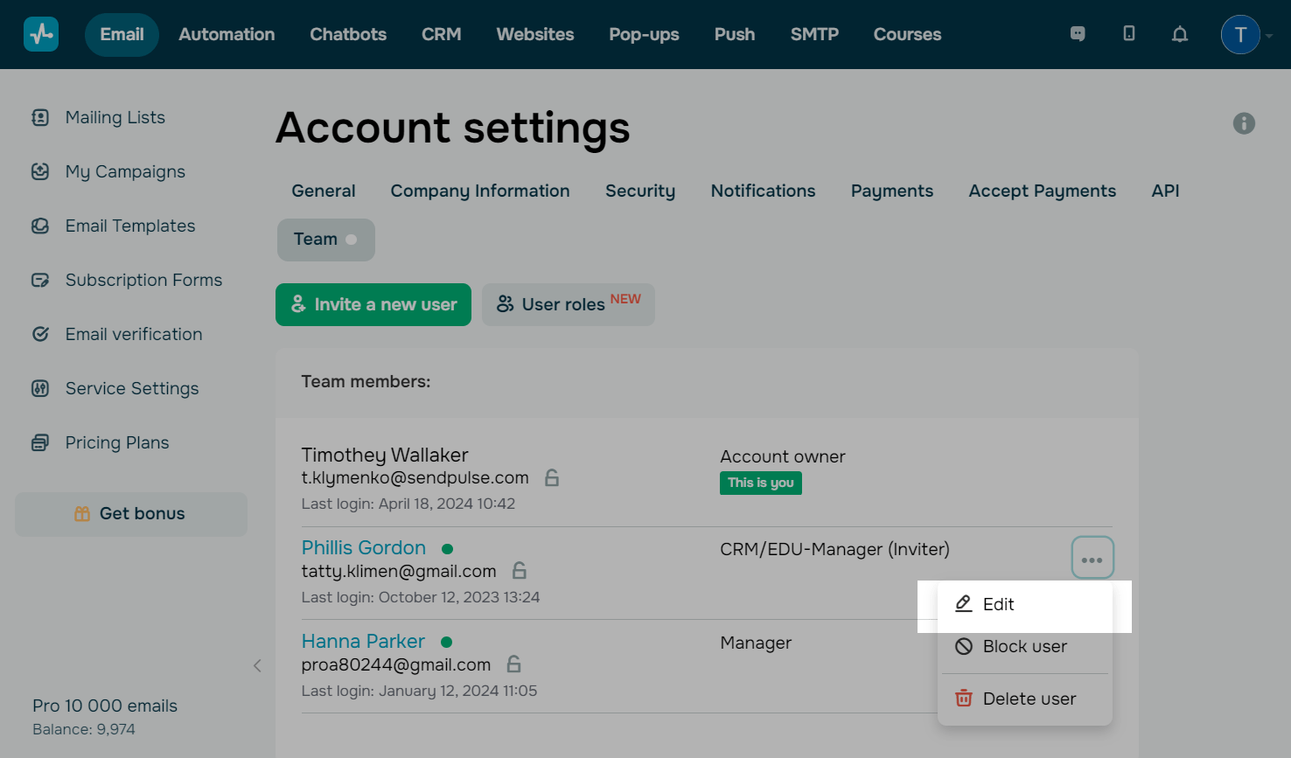Click the lock icon beside t.klymenko@sendpulse.com
Viewport: 1291px width, 758px height.
pyautogui.click(x=552, y=477)
